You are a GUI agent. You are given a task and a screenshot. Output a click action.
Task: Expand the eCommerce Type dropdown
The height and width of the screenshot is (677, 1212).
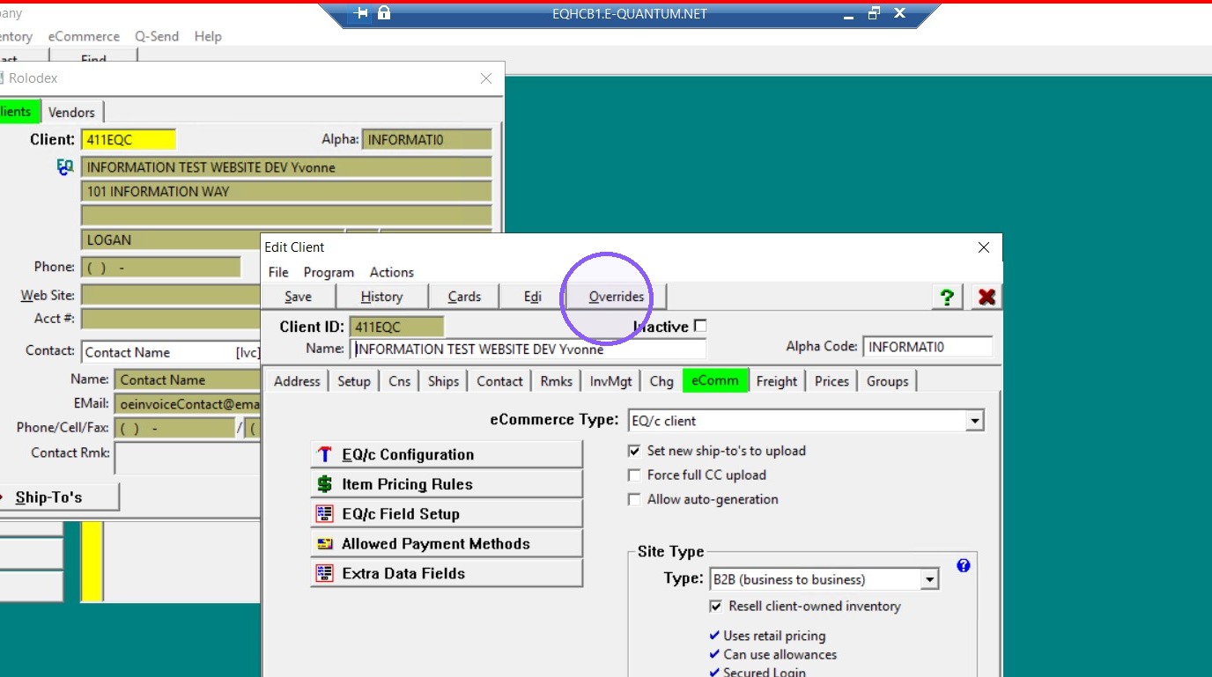click(974, 422)
